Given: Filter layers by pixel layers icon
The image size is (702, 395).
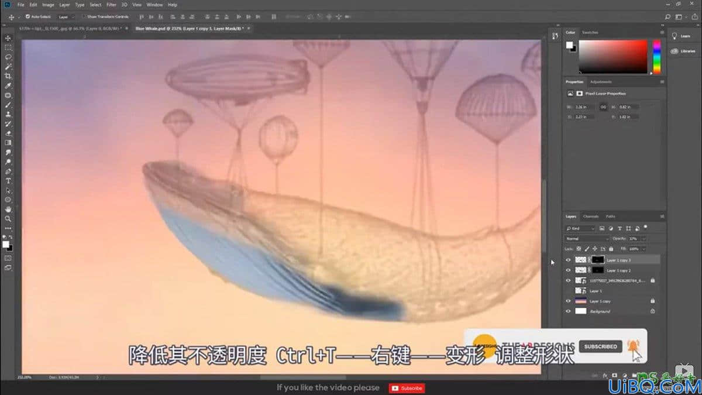Looking at the screenshot, I should click(602, 228).
